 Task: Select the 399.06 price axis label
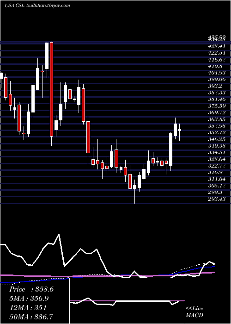point(217,79)
